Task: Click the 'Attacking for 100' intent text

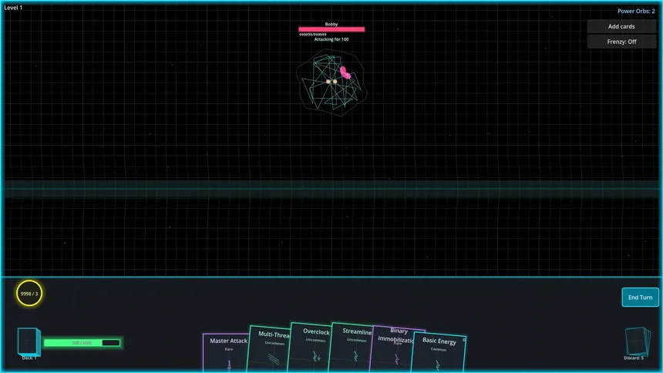Action: coord(331,39)
